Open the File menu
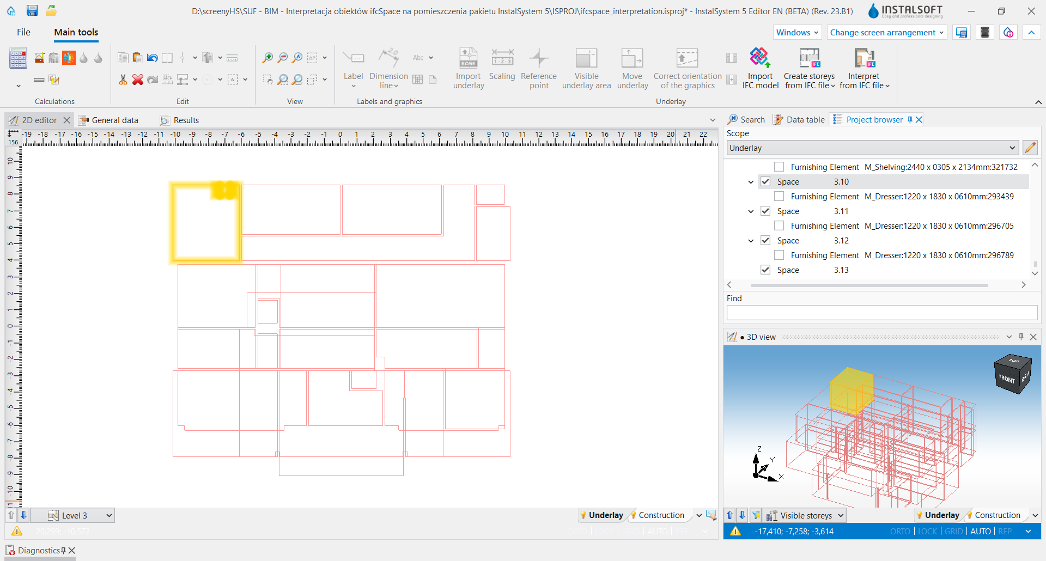Screen dimensions: 1046x561 (23, 32)
